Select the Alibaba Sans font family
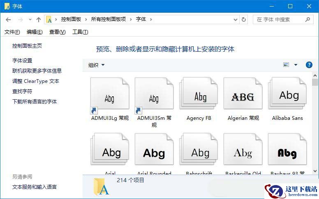The height and width of the screenshot is (199, 319). tap(287, 94)
